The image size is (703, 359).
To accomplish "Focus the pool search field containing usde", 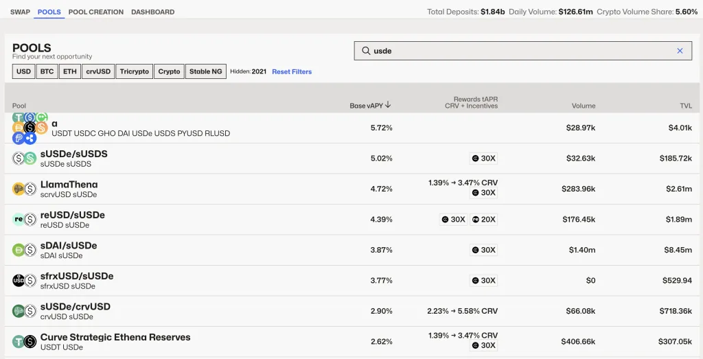I will coord(522,51).
